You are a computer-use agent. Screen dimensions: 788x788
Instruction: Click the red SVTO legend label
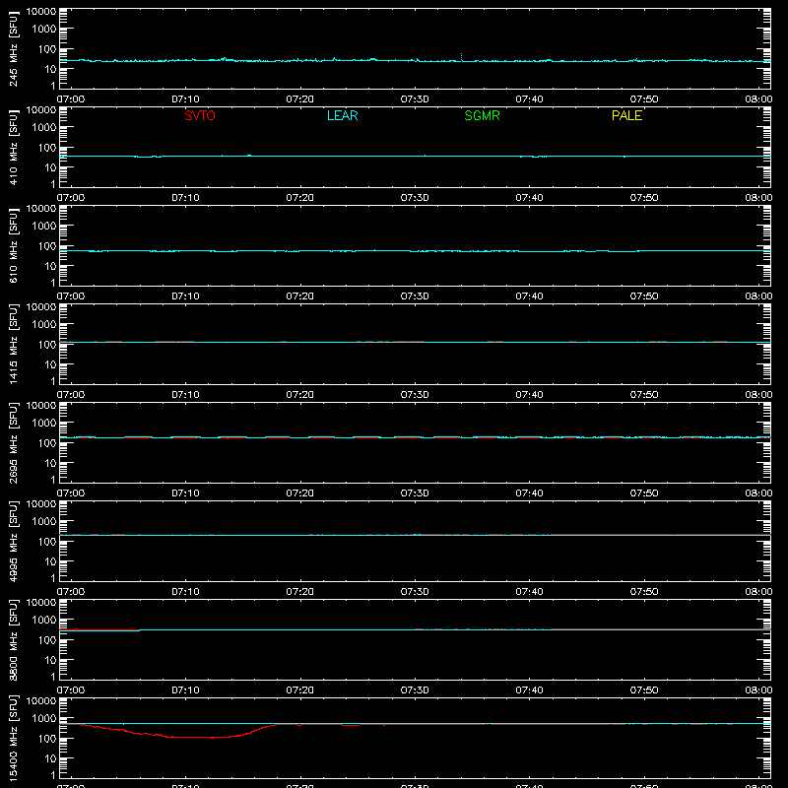pyautogui.click(x=200, y=115)
